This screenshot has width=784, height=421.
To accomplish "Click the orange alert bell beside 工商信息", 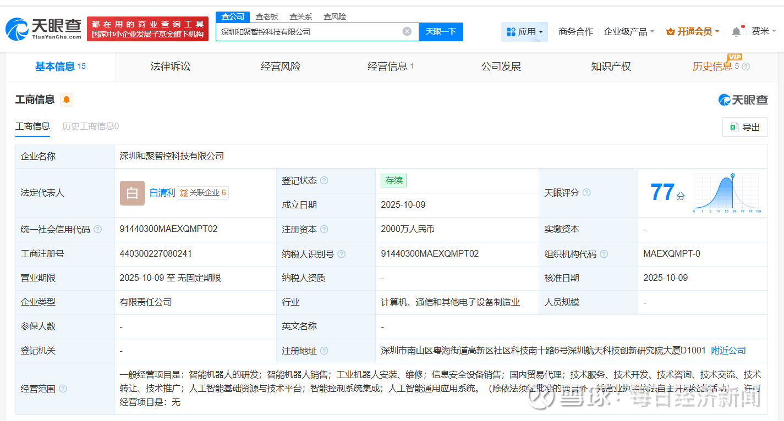I will click(67, 99).
